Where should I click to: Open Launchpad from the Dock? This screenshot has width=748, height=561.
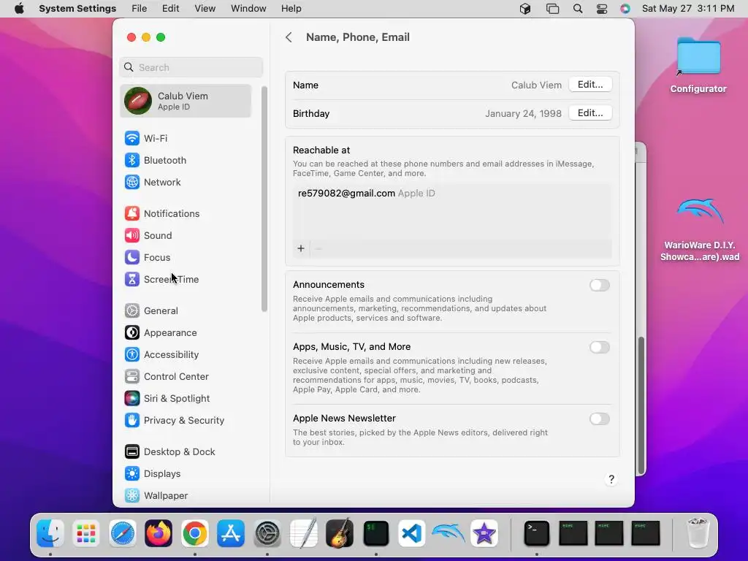point(86,533)
